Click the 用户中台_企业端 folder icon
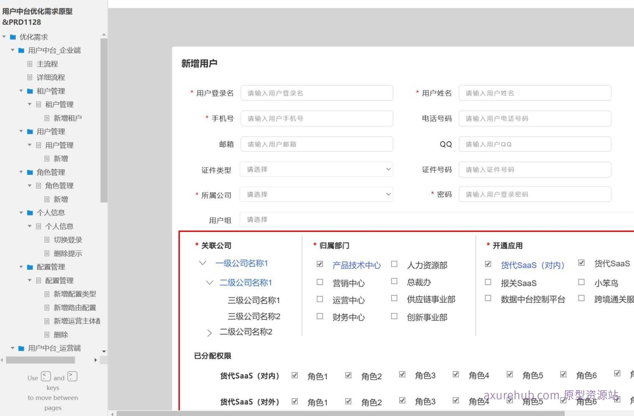The height and width of the screenshot is (416, 634). point(21,51)
